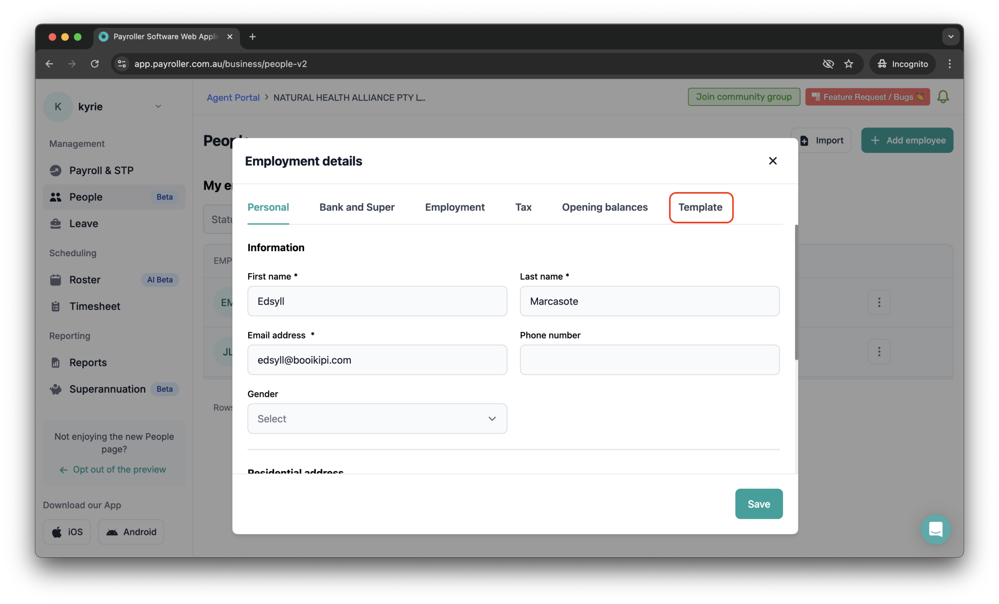Open the Timesheet page

(x=114, y=306)
